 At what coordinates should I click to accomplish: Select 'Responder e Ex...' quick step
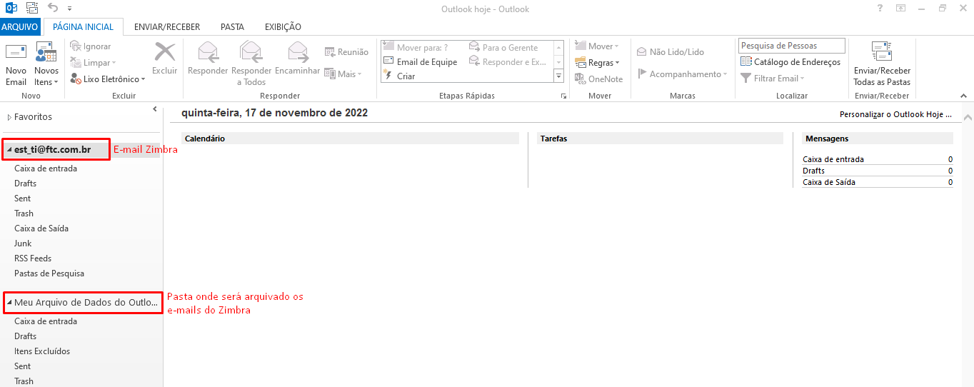[508, 62]
